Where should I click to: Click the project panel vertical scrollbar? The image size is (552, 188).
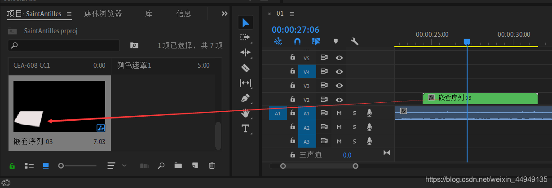point(218,136)
